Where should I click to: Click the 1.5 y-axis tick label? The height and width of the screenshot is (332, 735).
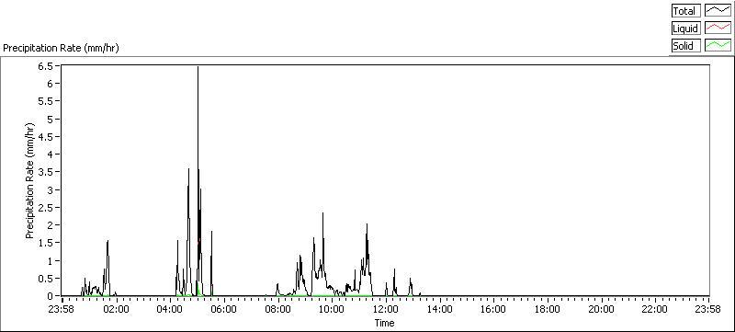[46, 243]
